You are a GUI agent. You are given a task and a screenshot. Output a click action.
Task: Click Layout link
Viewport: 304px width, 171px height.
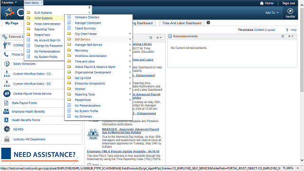(x=271, y=30)
